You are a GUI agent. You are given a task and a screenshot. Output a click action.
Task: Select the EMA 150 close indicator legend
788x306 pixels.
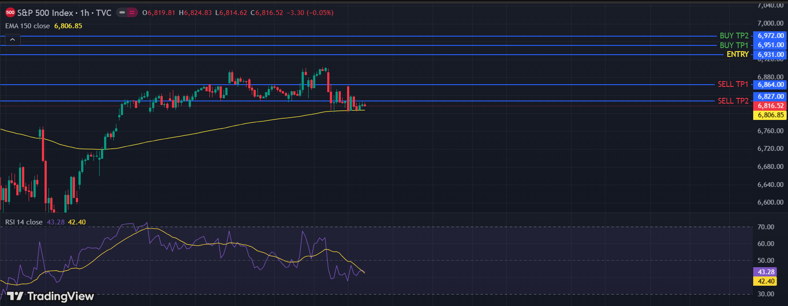pos(27,26)
